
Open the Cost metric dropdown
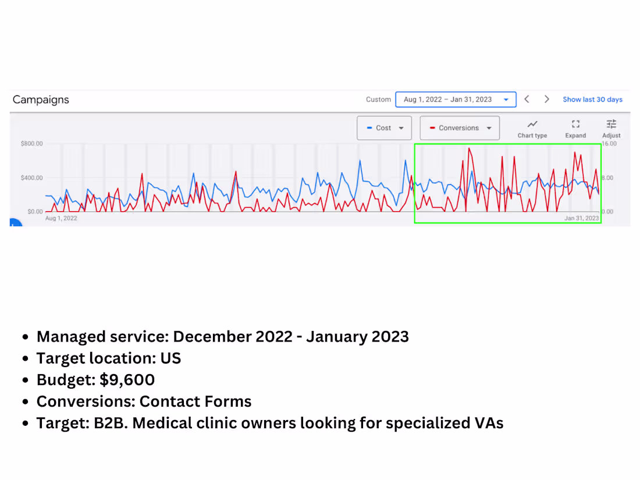coord(400,127)
